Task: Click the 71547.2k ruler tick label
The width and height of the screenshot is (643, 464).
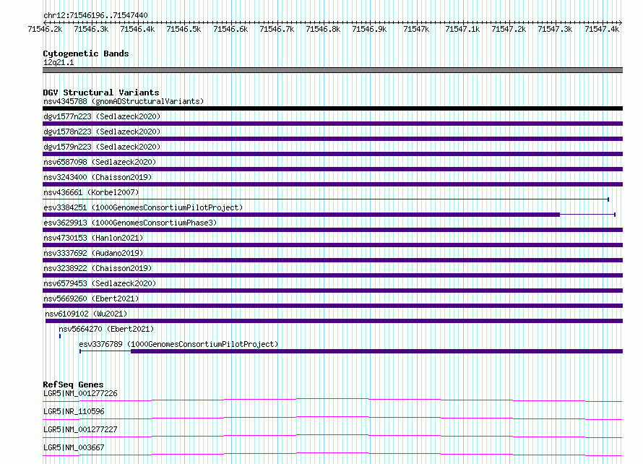Action: pos(509,29)
